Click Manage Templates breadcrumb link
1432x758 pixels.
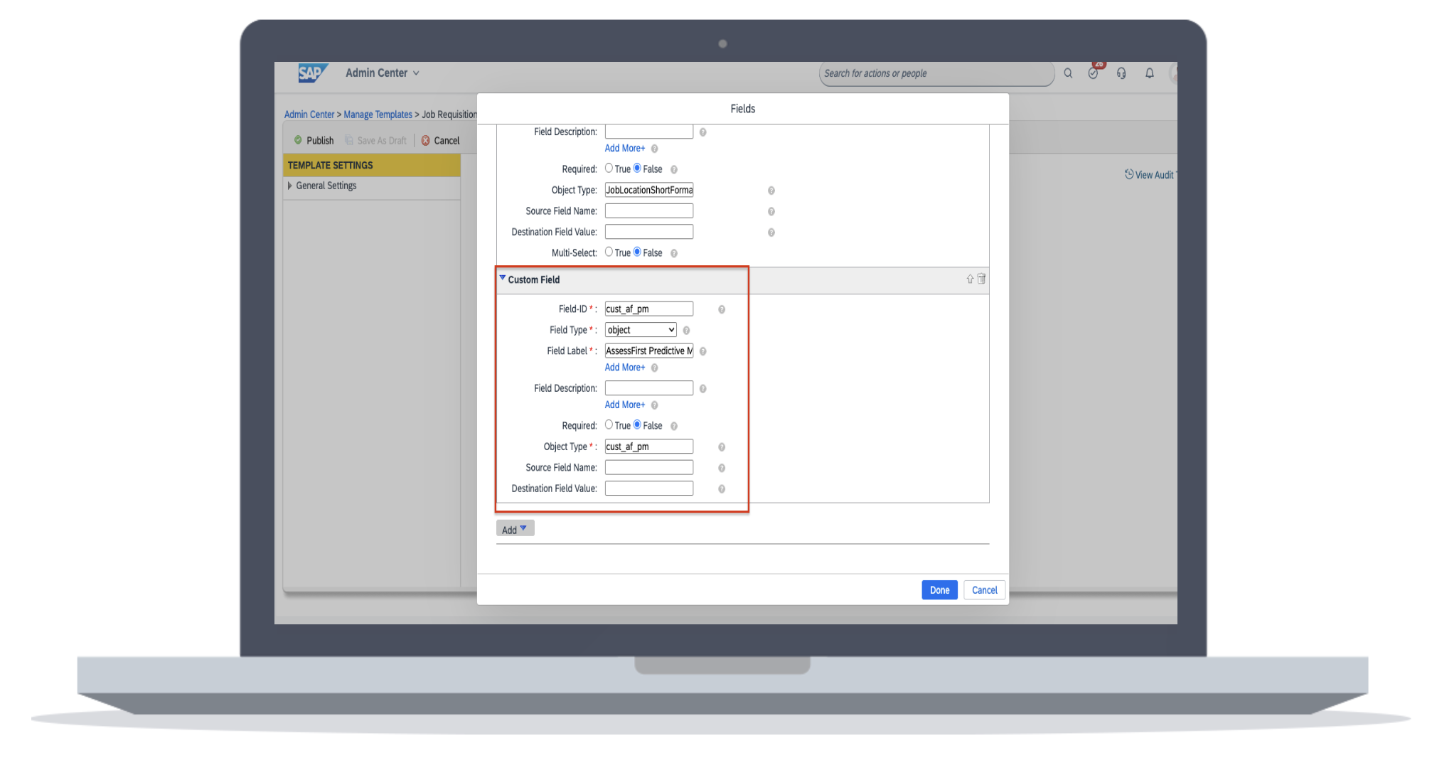[x=378, y=114]
